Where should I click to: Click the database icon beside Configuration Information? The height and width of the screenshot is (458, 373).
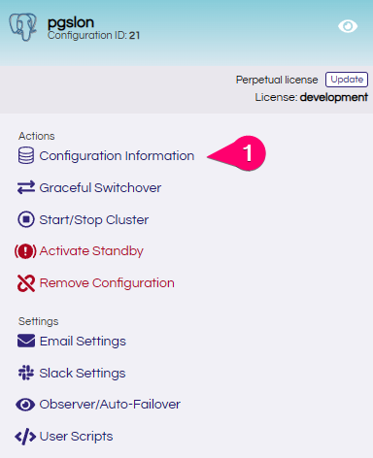tap(26, 155)
